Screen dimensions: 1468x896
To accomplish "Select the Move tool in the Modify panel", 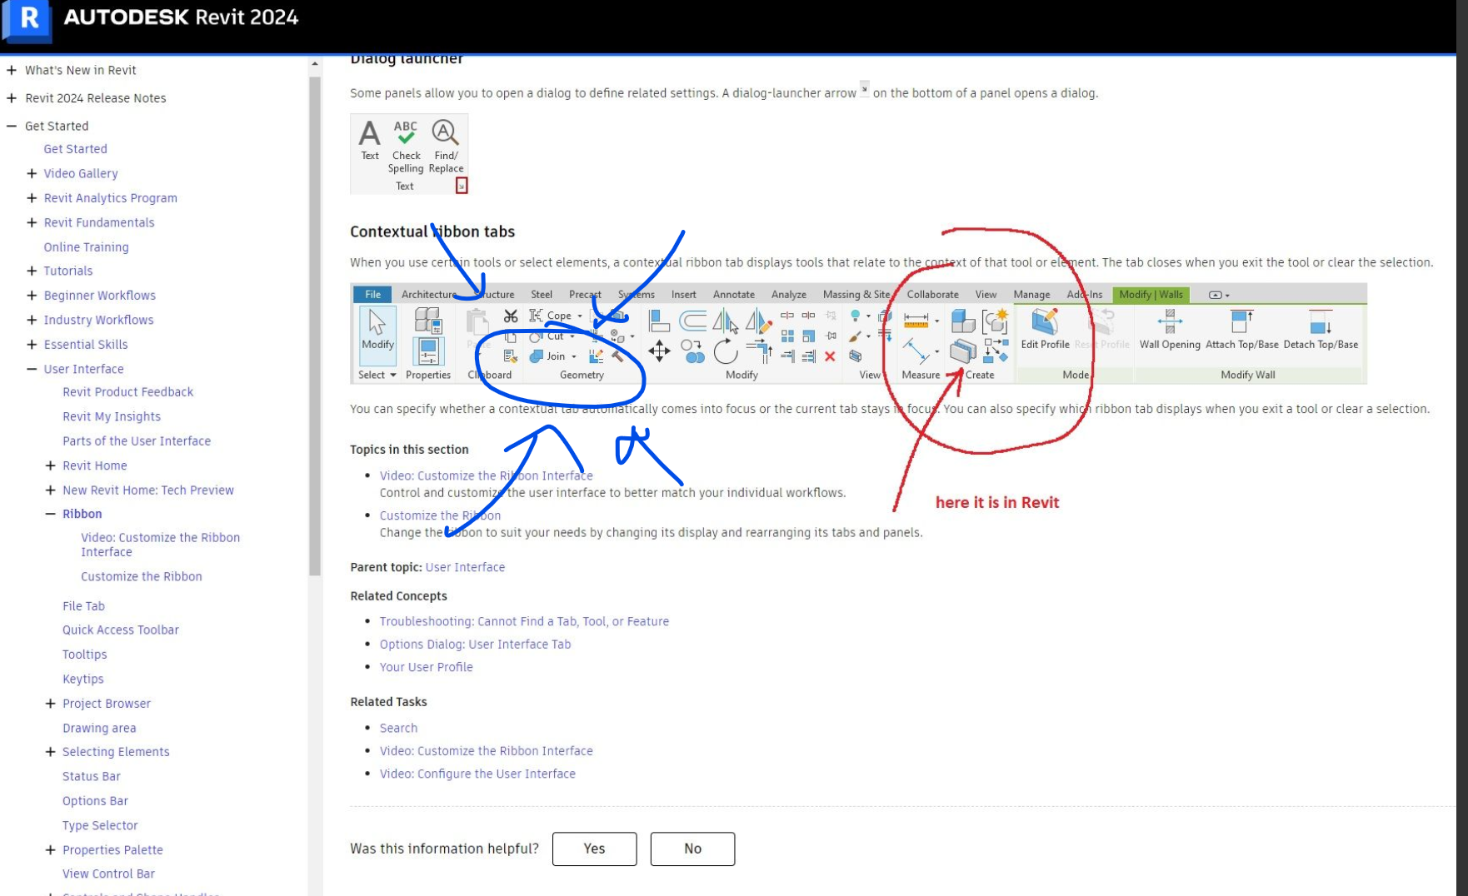I will [659, 351].
